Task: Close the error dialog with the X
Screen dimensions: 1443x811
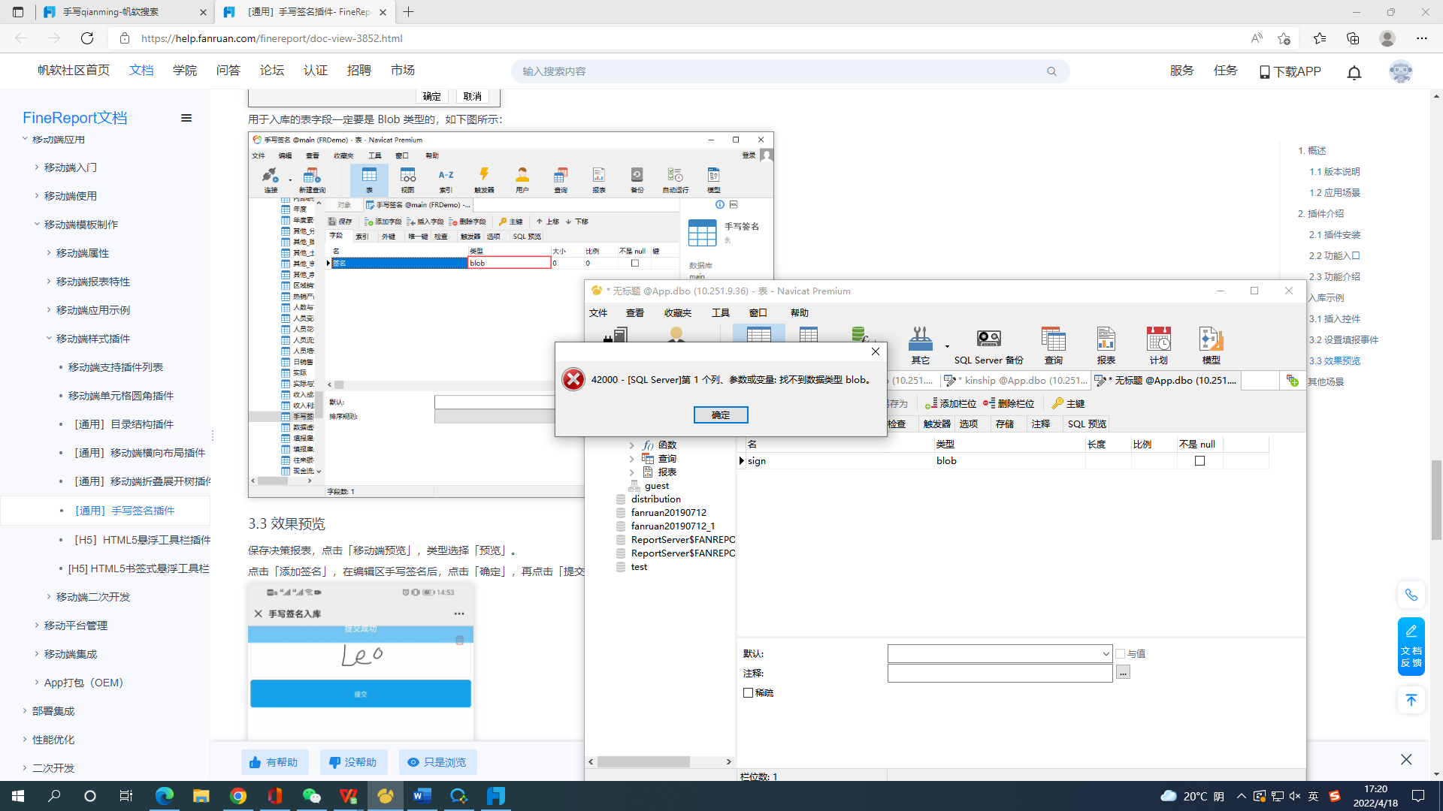Action: [x=875, y=351]
